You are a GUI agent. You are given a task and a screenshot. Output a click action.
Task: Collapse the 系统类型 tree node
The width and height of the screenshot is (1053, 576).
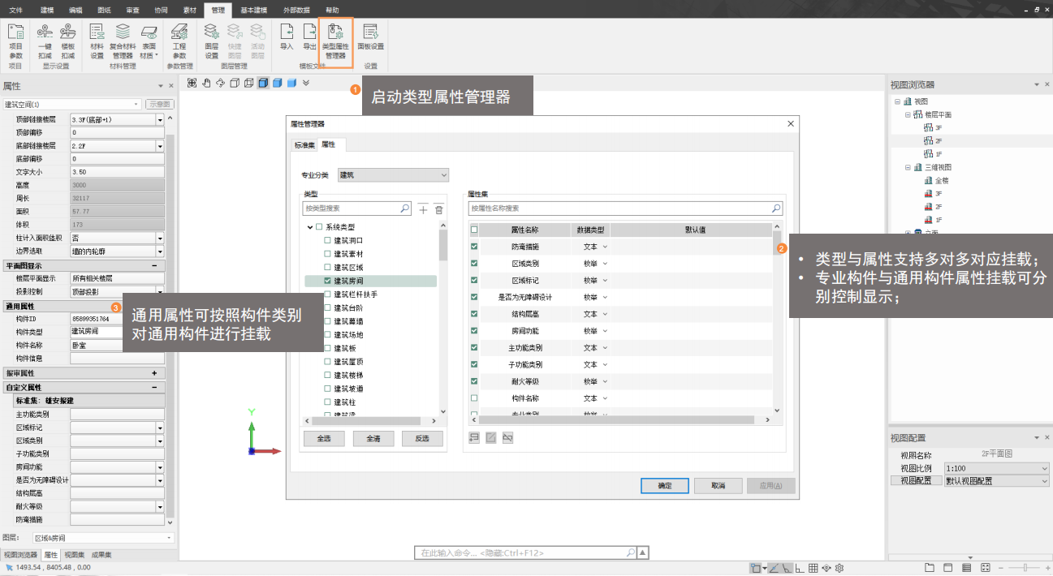(x=310, y=227)
